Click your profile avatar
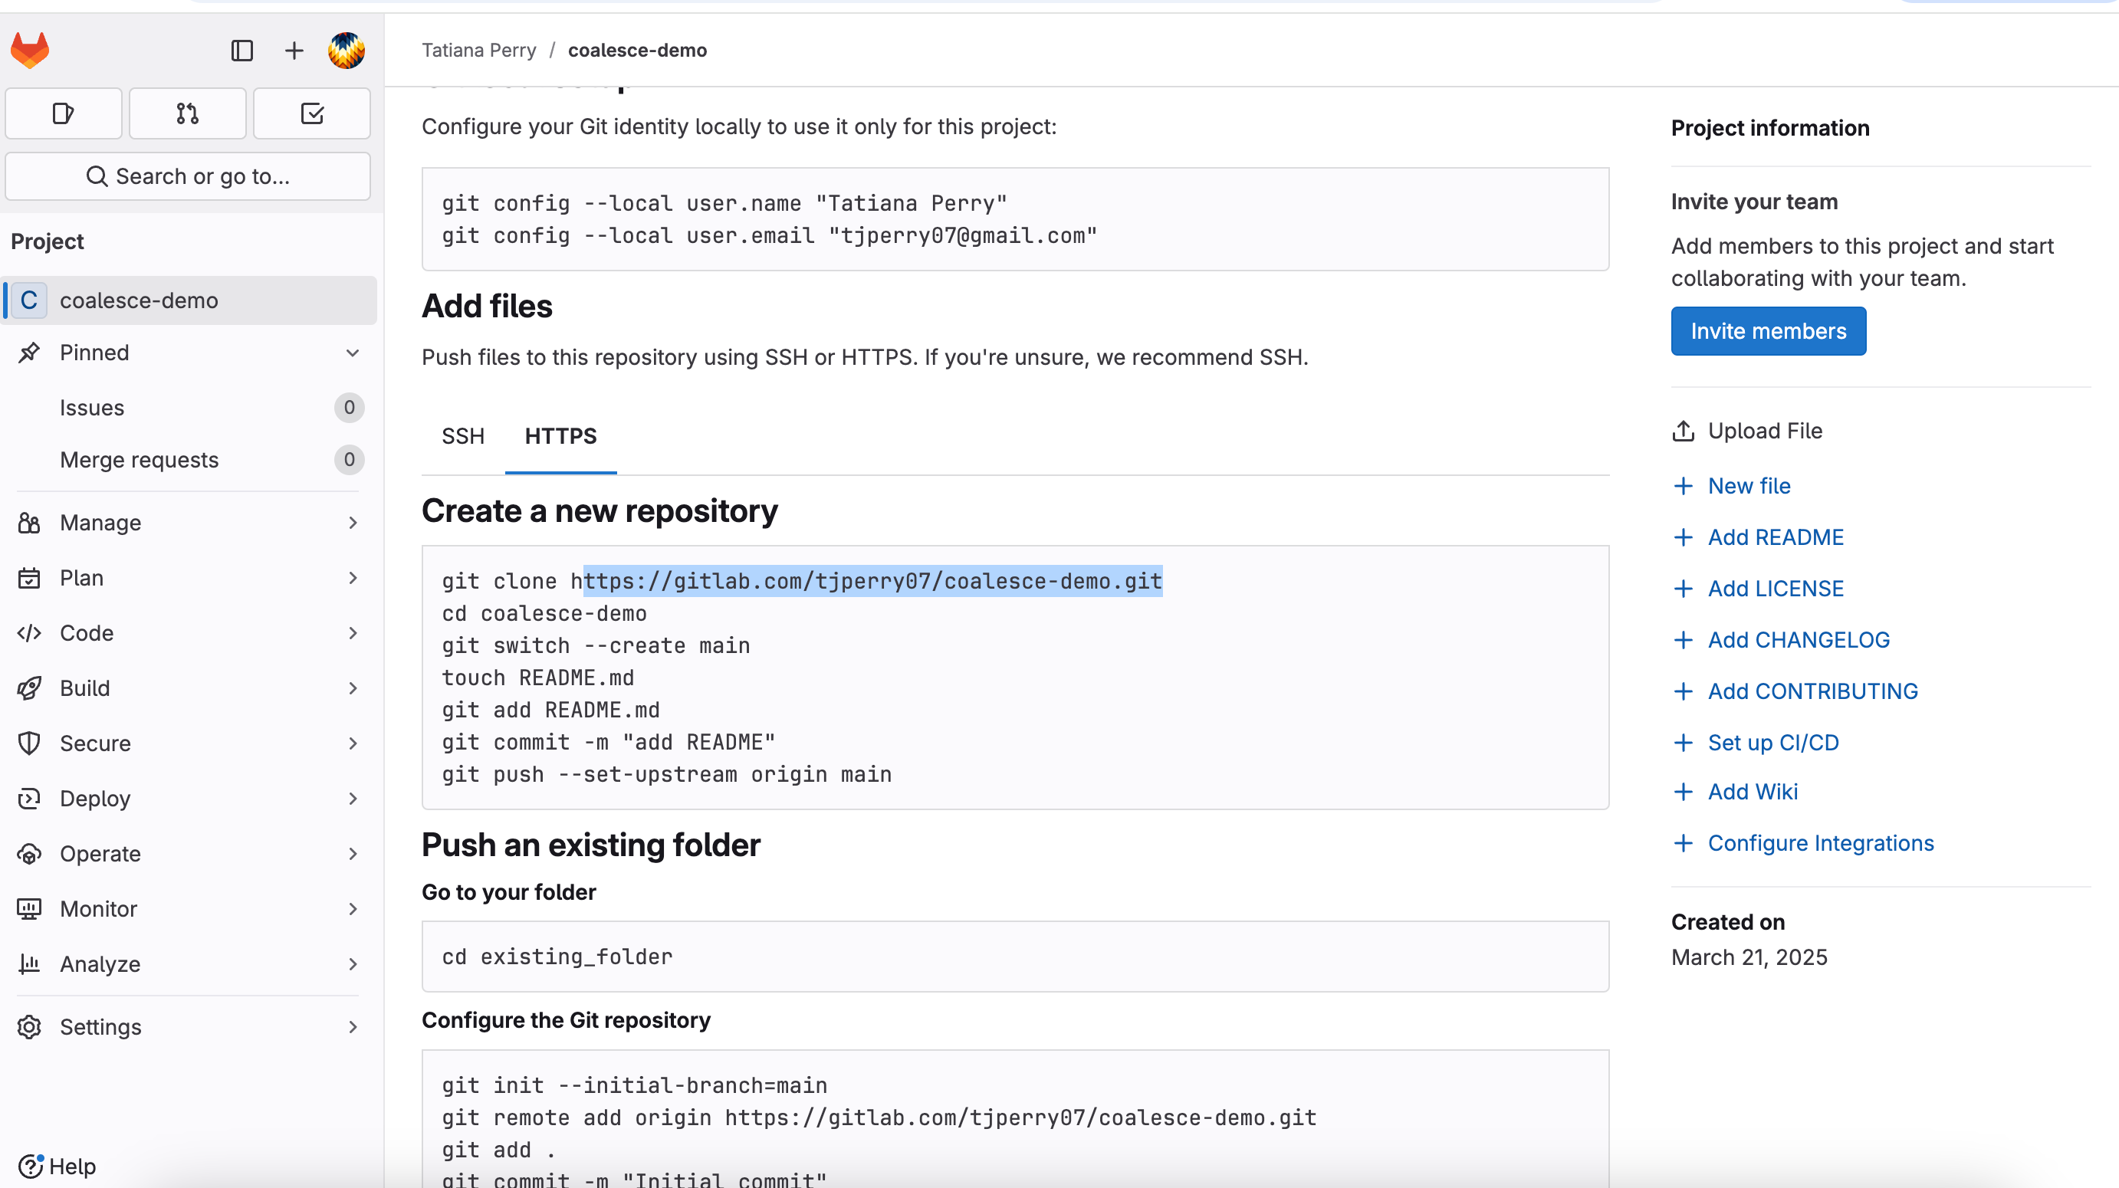The width and height of the screenshot is (2119, 1188). [x=346, y=50]
